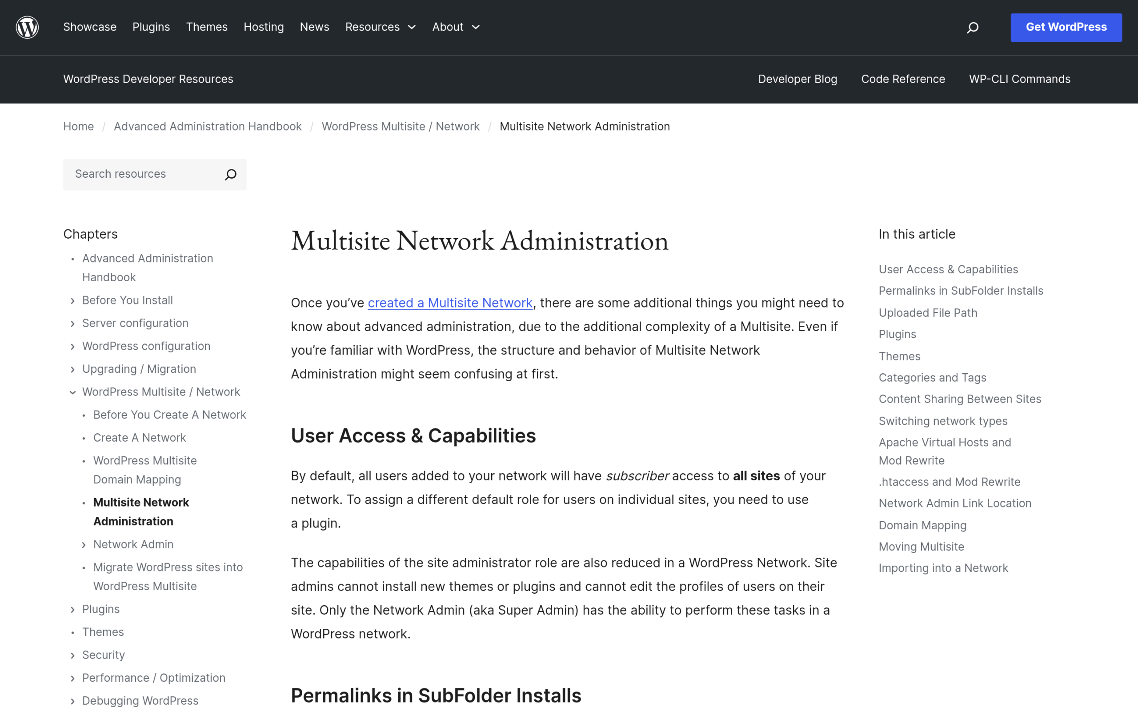Image resolution: width=1138 pixels, height=711 pixels.
Task: Expand the About menu chevron
Action: click(x=476, y=27)
